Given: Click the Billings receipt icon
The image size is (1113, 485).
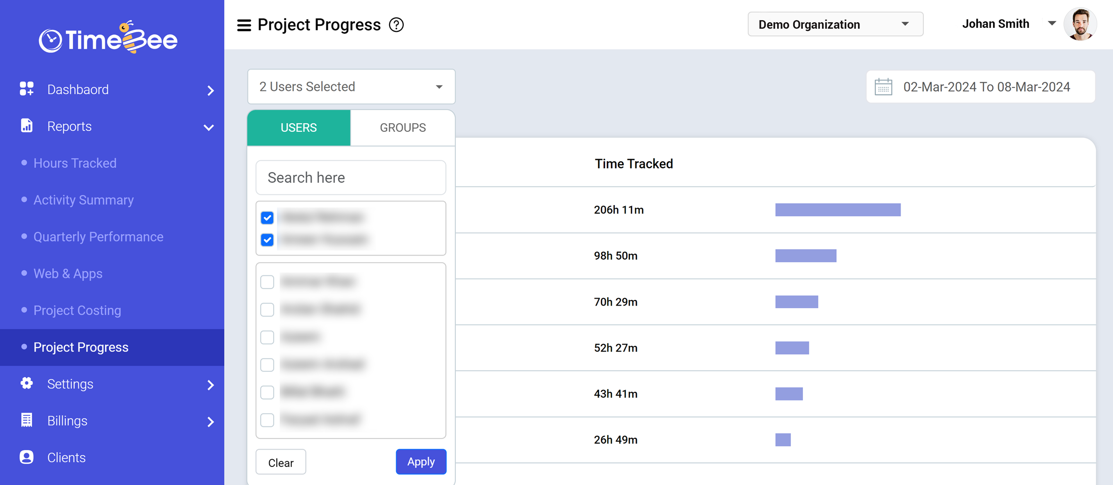Looking at the screenshot, I should tap(26, 420).
